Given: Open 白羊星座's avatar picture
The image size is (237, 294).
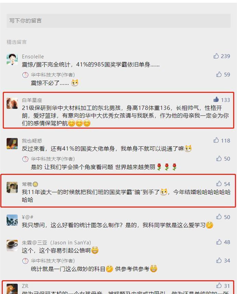Looking at the screenshot, I should click(x=12, y=103).
